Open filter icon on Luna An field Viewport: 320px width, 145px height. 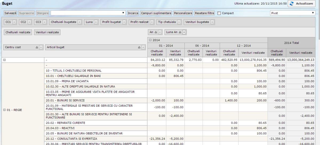tap(184, 32)
